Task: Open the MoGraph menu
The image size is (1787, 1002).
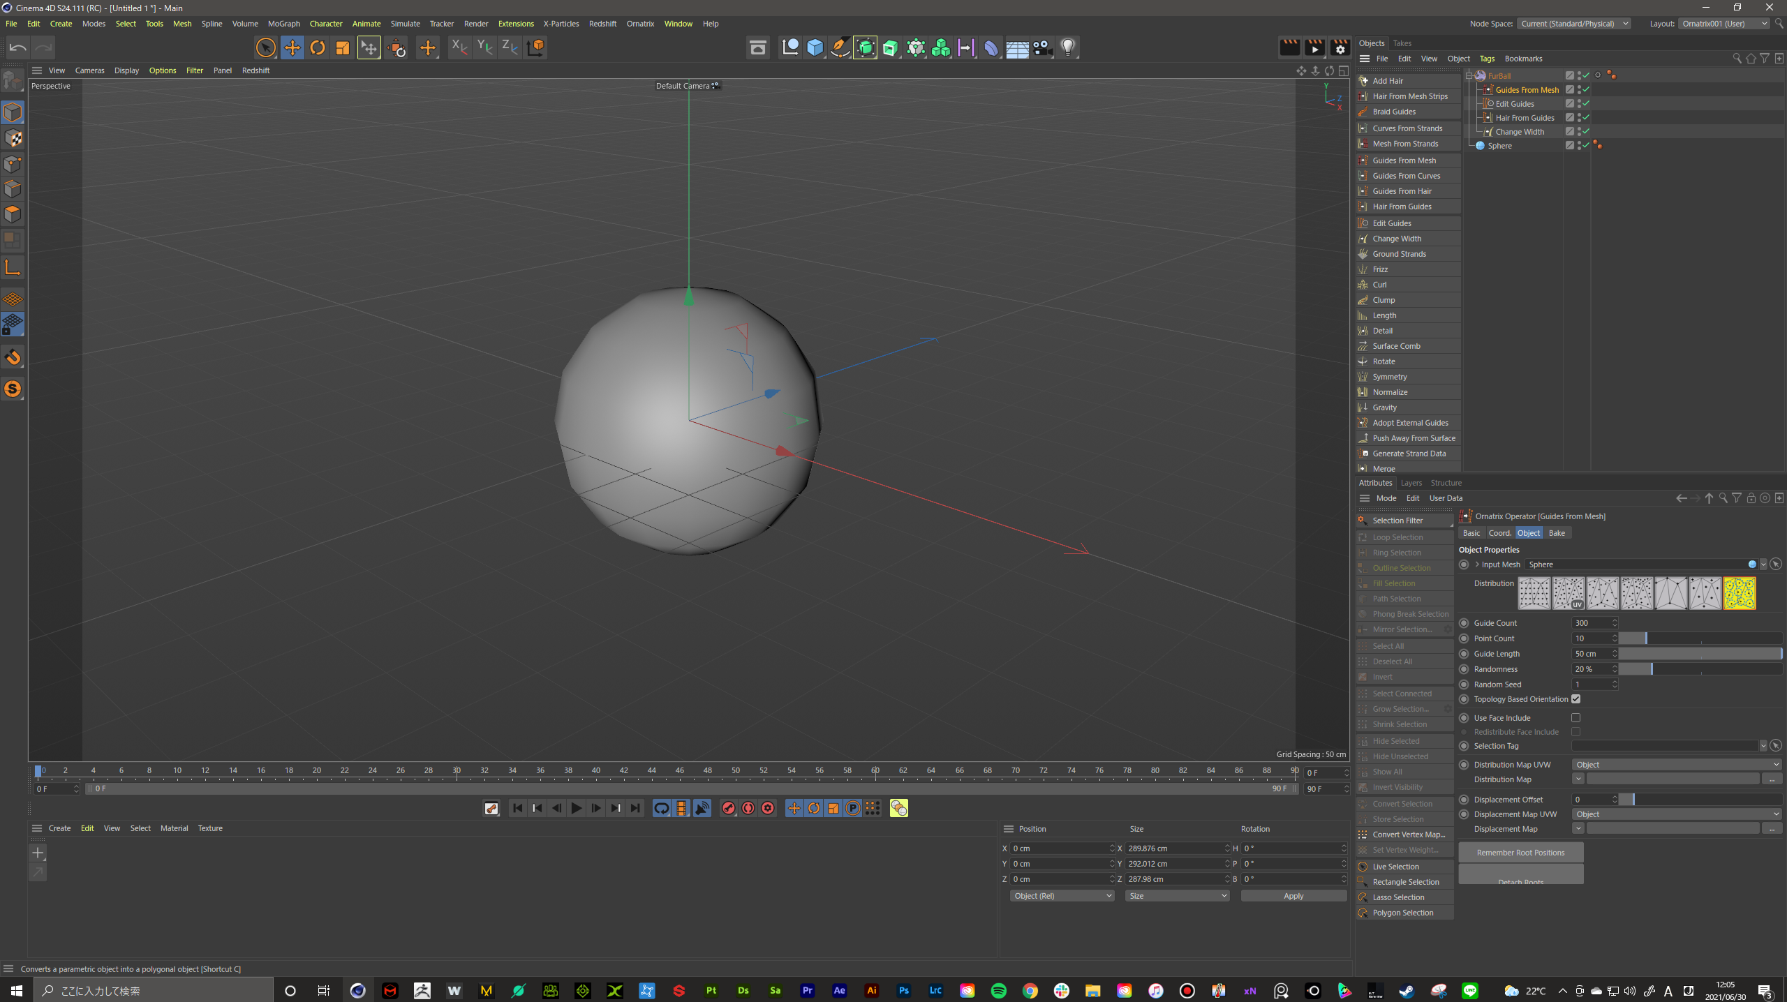Action: point(283,24)
